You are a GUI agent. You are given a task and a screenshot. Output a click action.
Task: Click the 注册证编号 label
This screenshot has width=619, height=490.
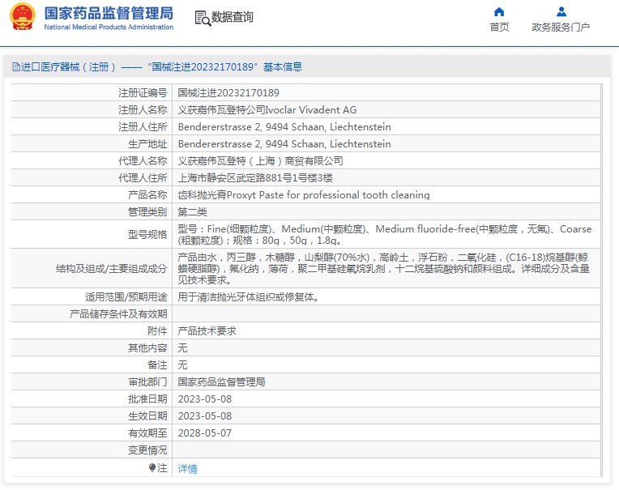click(143, 92)
